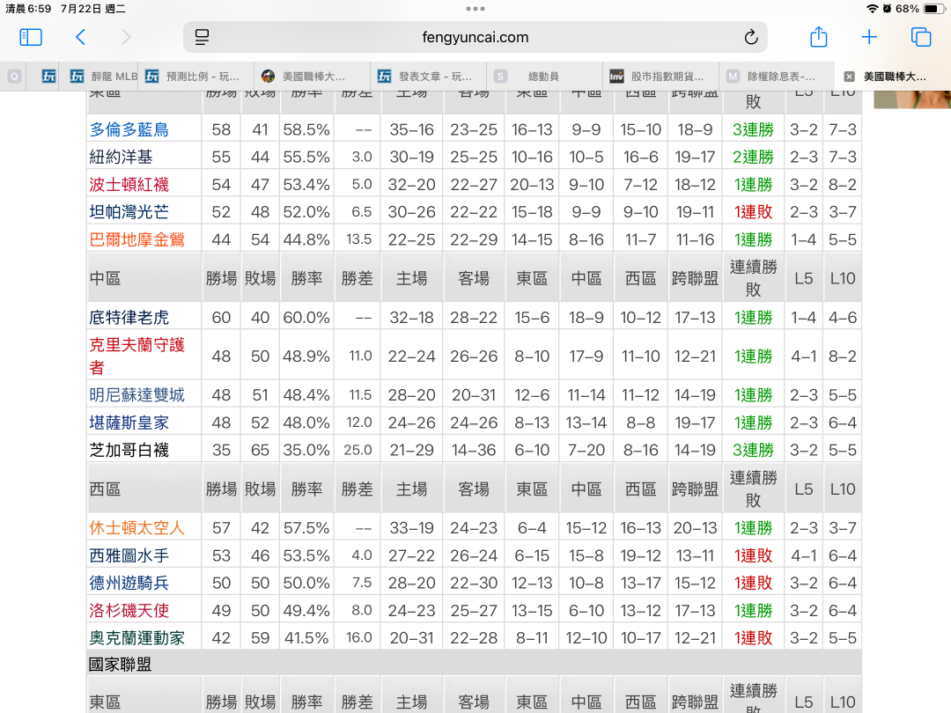Viewport: 951px width, 713px height.
Task: Tap the battery icon in status bar
Action: (x=933, y=9)
